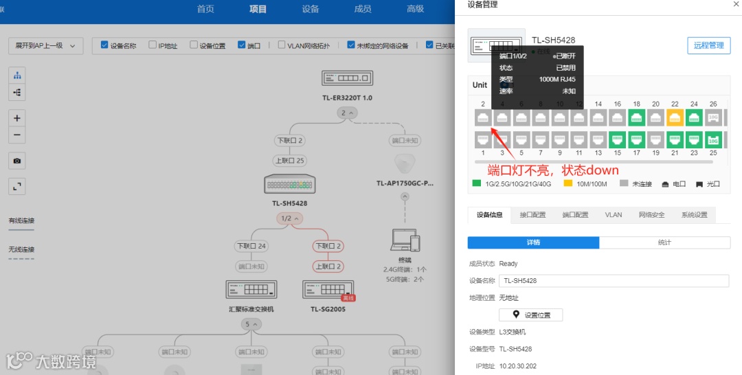Switch to tree topology layout icon
742x375 pixels.
click(x=17, y=76)
